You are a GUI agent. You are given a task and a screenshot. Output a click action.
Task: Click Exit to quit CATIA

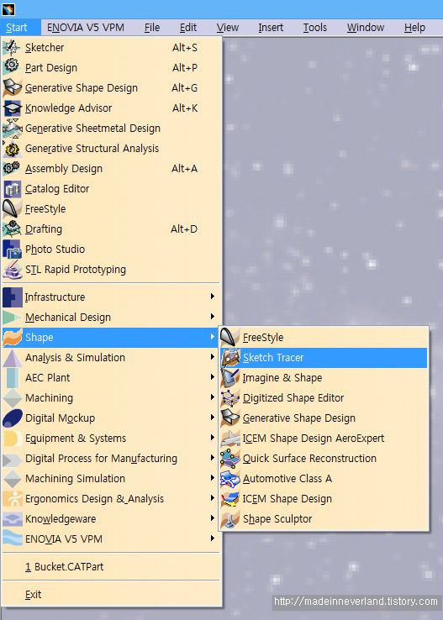tap(111, 594)
